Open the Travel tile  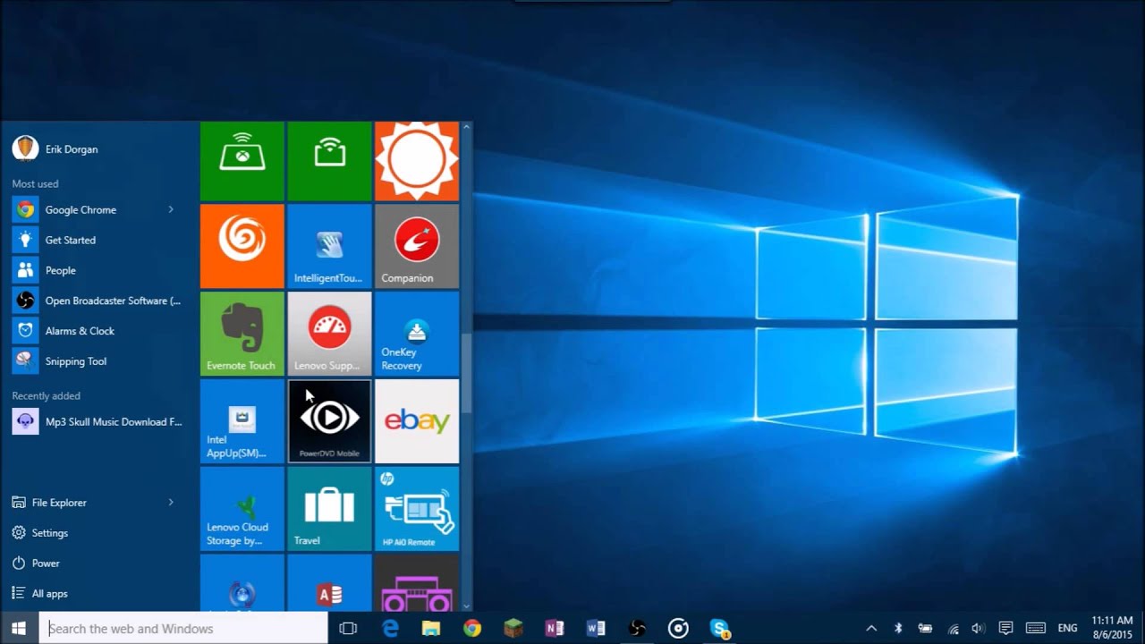pyautogui.click(x=329, y=509)
